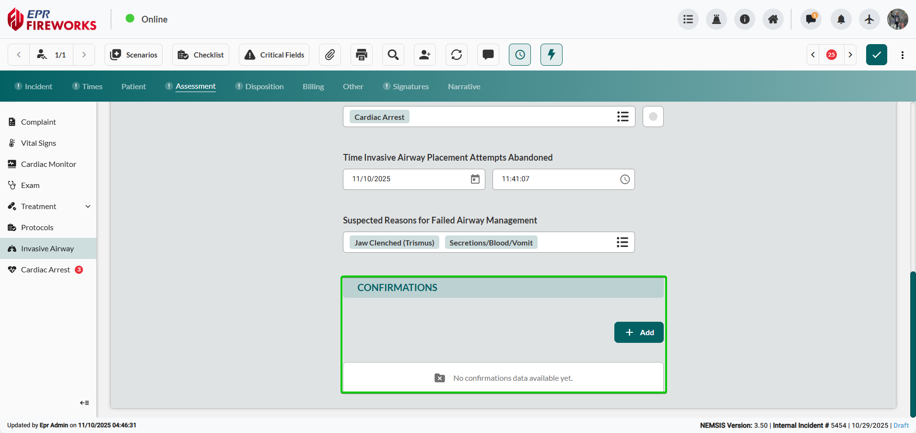Click the refresh sync icon

click(457, 55)
